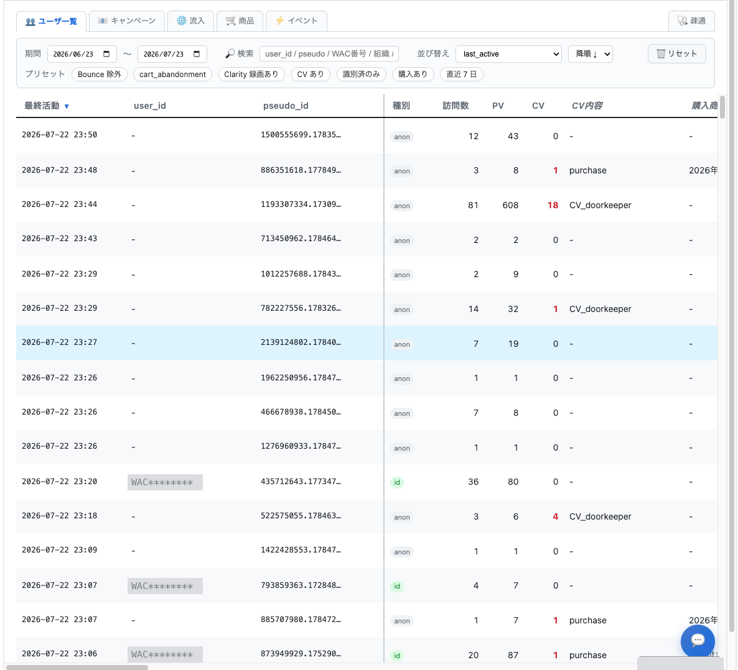Image resolution: width=738 pixels, height=670 pixels.
Task: Click end date field 2026/07/23
Action: [x=172, y=53]
